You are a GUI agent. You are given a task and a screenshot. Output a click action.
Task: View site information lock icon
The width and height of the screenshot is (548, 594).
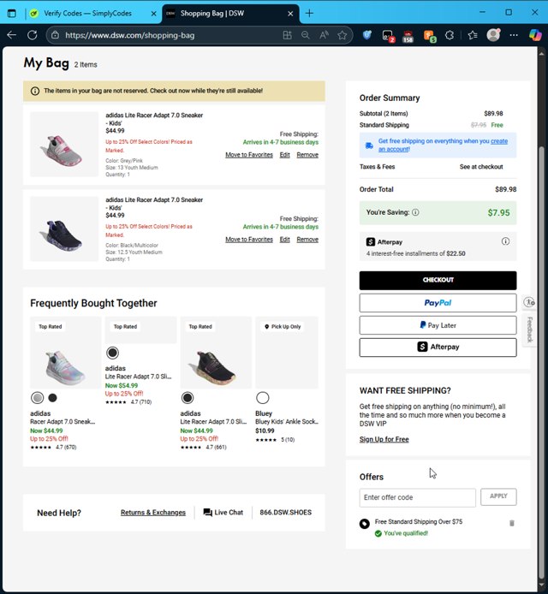click(56, 35)
